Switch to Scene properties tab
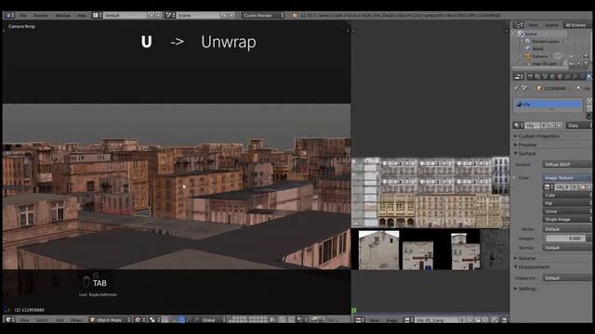The height and width of the screenshot is (334, 595). pos(545,77)
